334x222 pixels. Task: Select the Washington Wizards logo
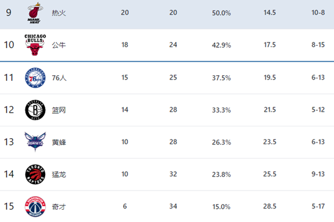click(x=35, y=207)
